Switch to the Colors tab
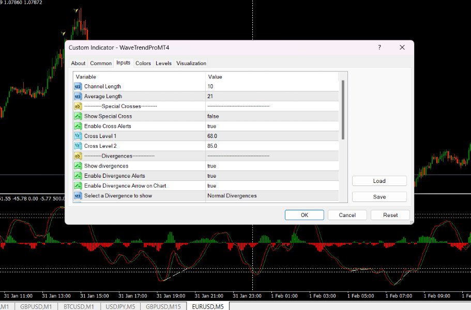This screenshot has height=310, width=471. coord(143,64)
